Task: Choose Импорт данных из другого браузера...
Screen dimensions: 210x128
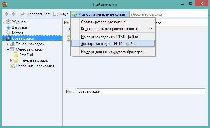Action: (x=113, y=52)
